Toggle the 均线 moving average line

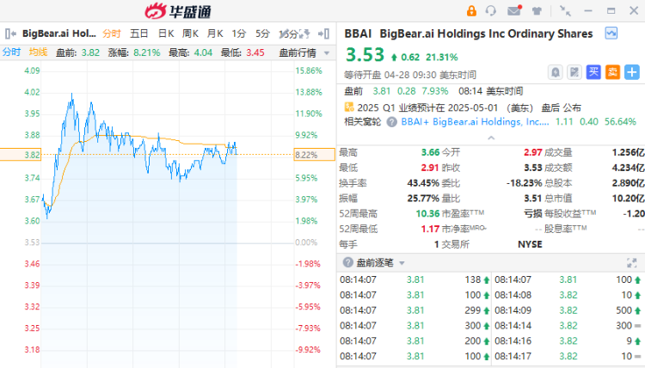pyautogui.click(x=38, y=52)
